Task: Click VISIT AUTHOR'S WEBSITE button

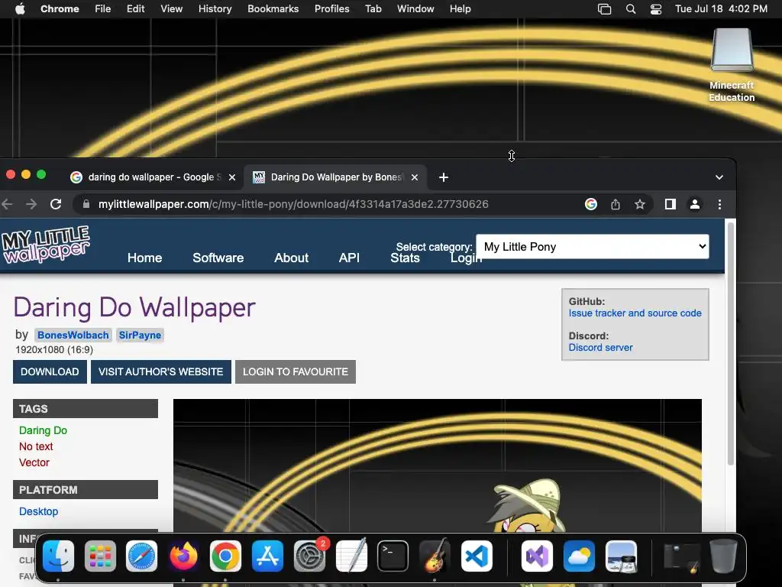Action: point(160,372)
